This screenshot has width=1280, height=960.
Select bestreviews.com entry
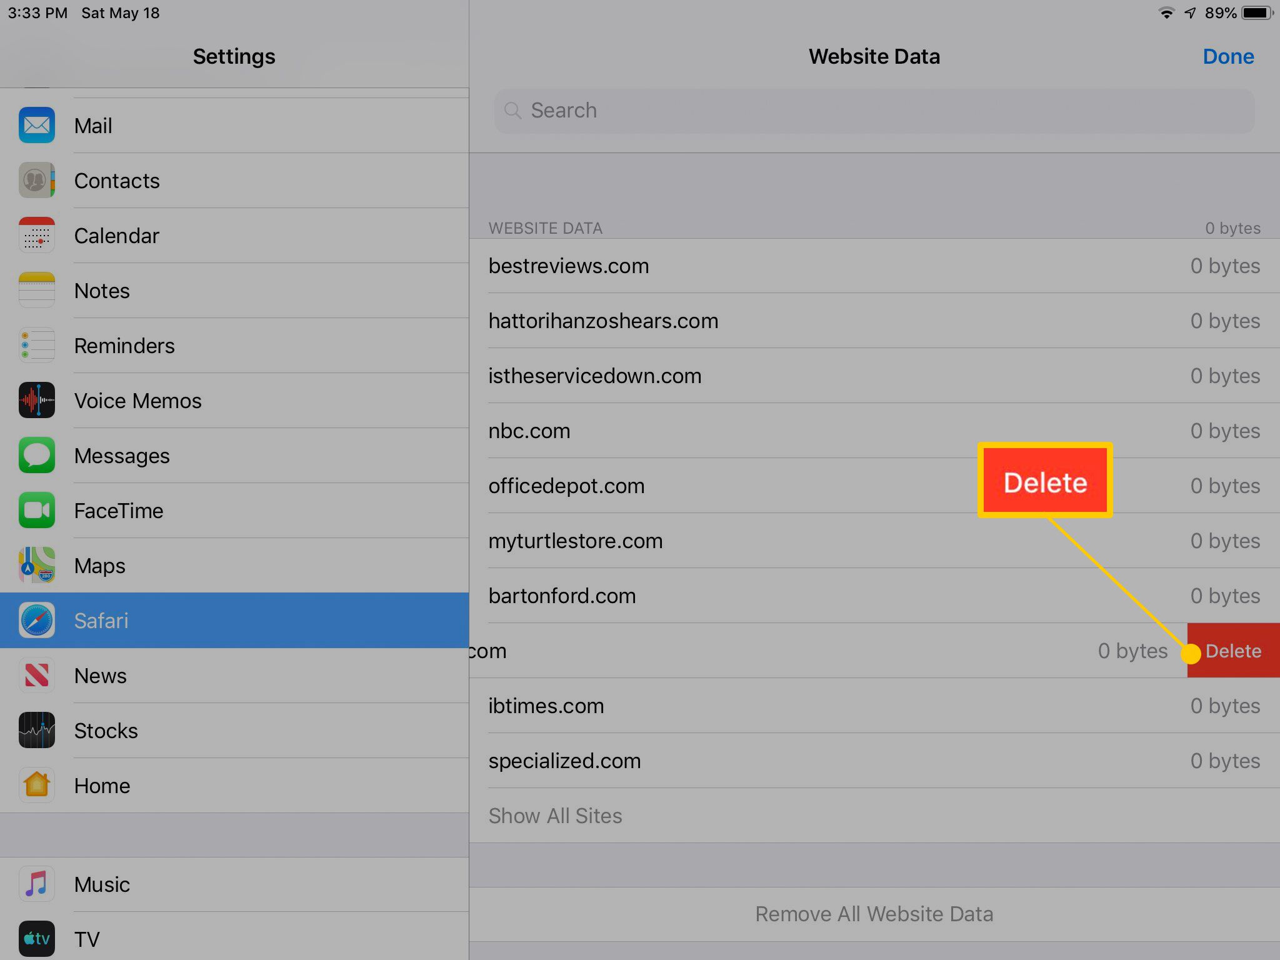(x=874, y=266)
